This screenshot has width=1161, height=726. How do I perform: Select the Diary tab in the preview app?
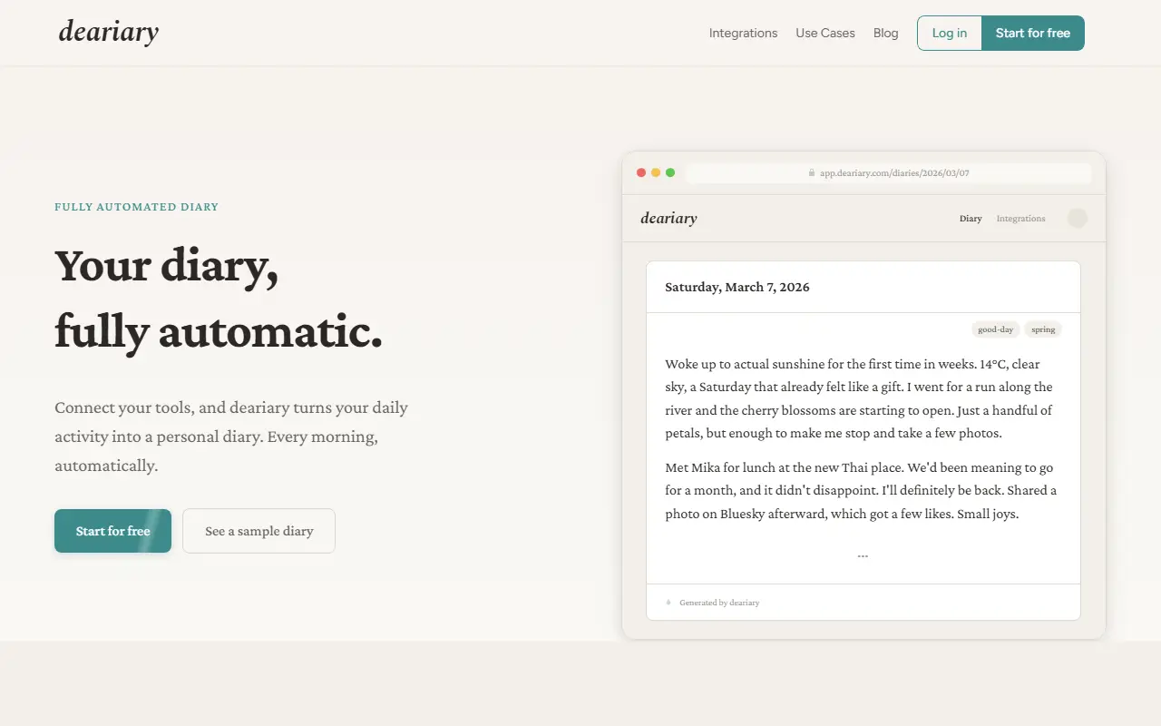[x=971, y=219]
